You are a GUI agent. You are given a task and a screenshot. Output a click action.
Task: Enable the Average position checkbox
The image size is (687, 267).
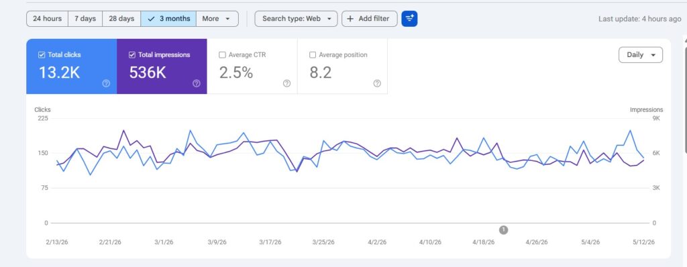313,55
